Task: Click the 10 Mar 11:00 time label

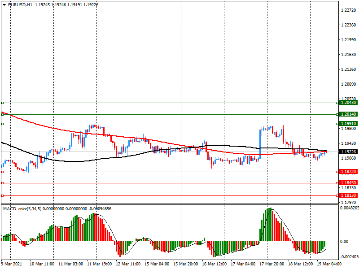Action: point(42,264)
